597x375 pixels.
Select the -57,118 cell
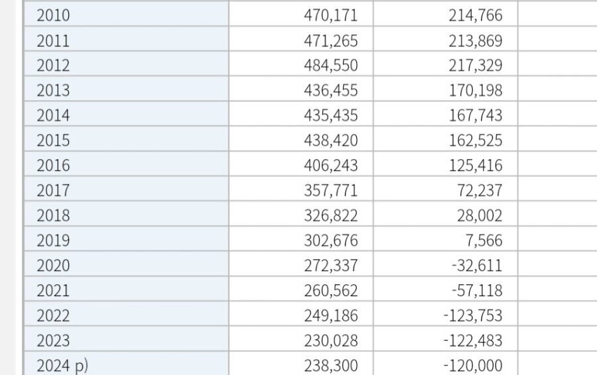446,289
